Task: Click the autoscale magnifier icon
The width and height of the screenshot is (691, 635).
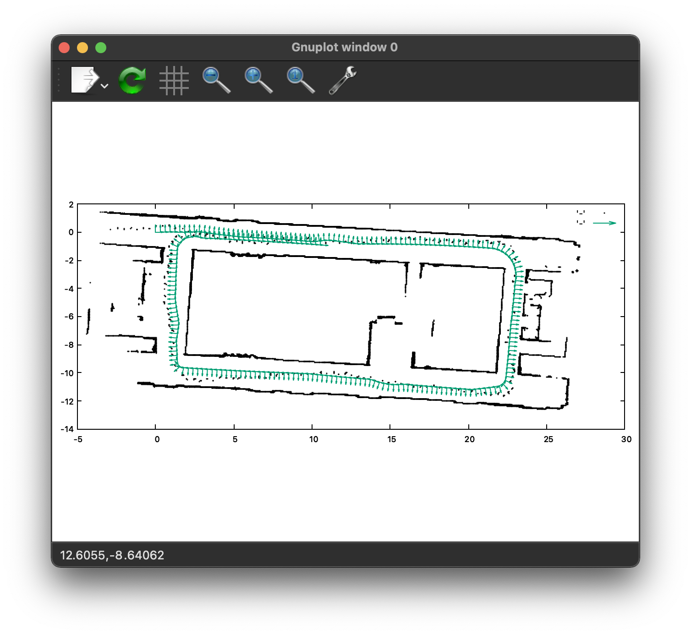Action: (x=301, y=80)
